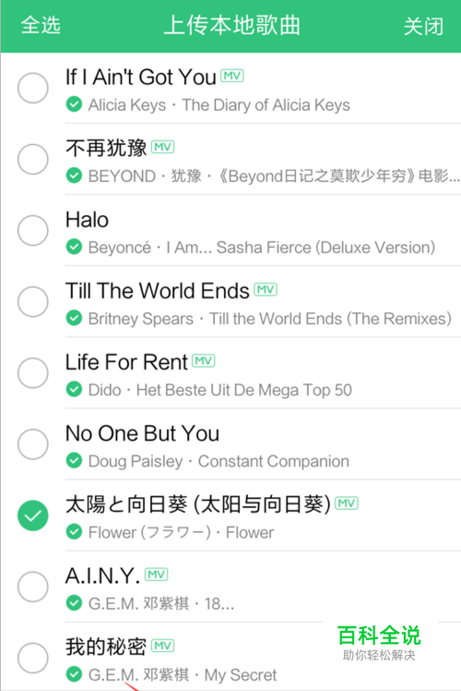Open MV badge for Till The World Ends
Image resolution: width=461 pixels, height=691 pixels.
coord(266,289)
